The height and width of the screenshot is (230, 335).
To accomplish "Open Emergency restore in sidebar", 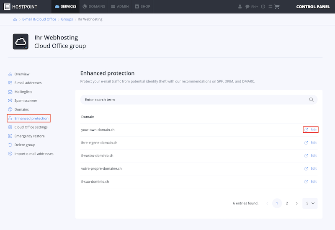I will [x=29, y=136].
